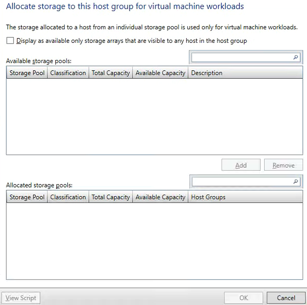Sort Allocated pools by Host Groups column
The height and width of the screenshot is (305, 307).
(246, 197)
